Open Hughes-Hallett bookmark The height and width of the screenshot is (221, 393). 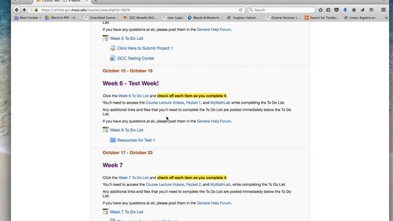click(x=244, y=18)
